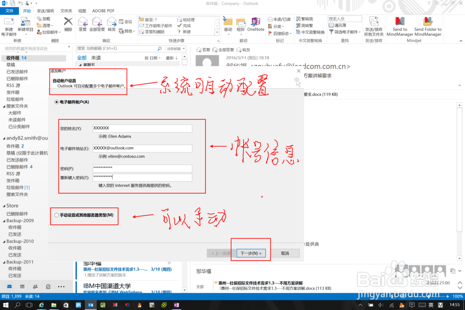Open the Rules (规则) icon
The height and width of the screenshot is (310, 465).
(240, 22)
